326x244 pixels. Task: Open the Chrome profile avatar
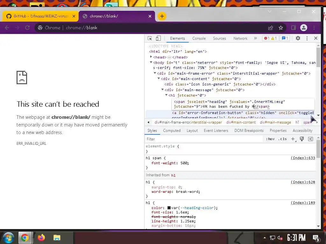click(303, 28)
